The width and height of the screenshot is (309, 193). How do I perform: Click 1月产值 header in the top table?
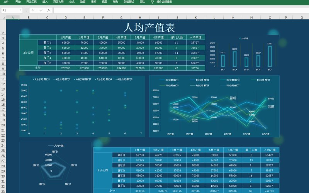click(x=66, y=37)
